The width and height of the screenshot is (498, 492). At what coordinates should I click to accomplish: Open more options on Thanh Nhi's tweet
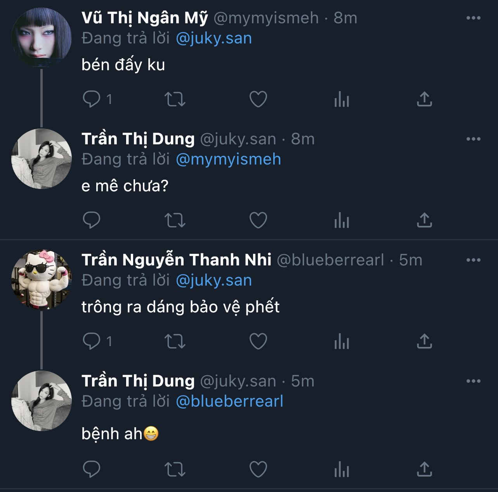point(473,260)
